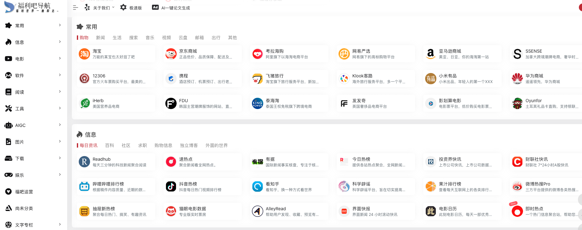Screen dimensions: 582x230
Task: Select the 云盘 tab
Action: pos(183,38)
